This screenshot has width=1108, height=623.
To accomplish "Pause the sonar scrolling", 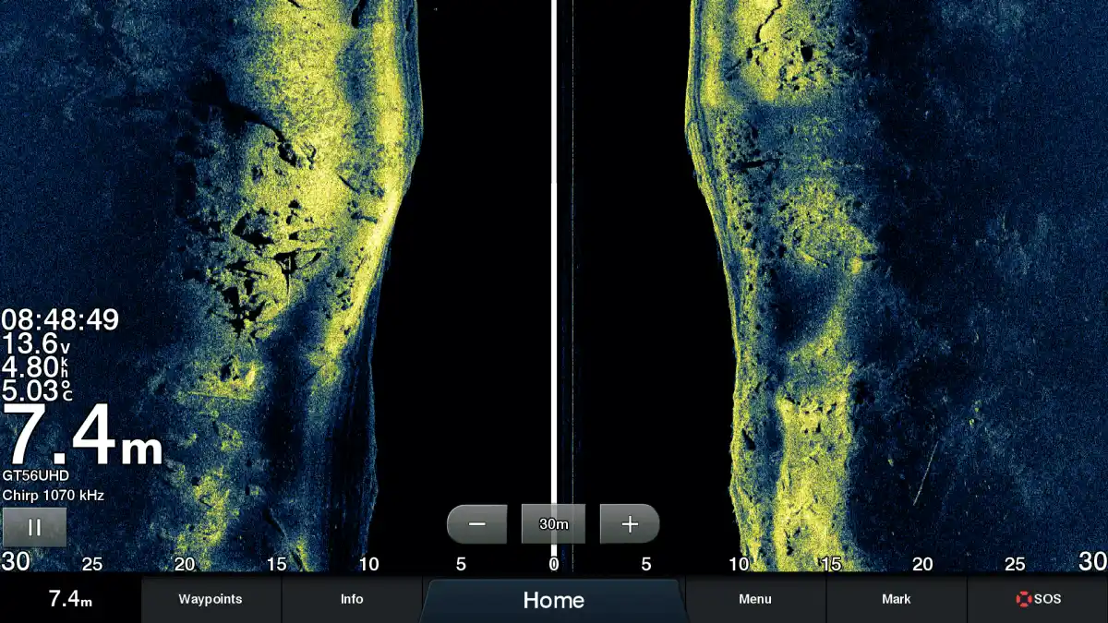I will (34, 527).
